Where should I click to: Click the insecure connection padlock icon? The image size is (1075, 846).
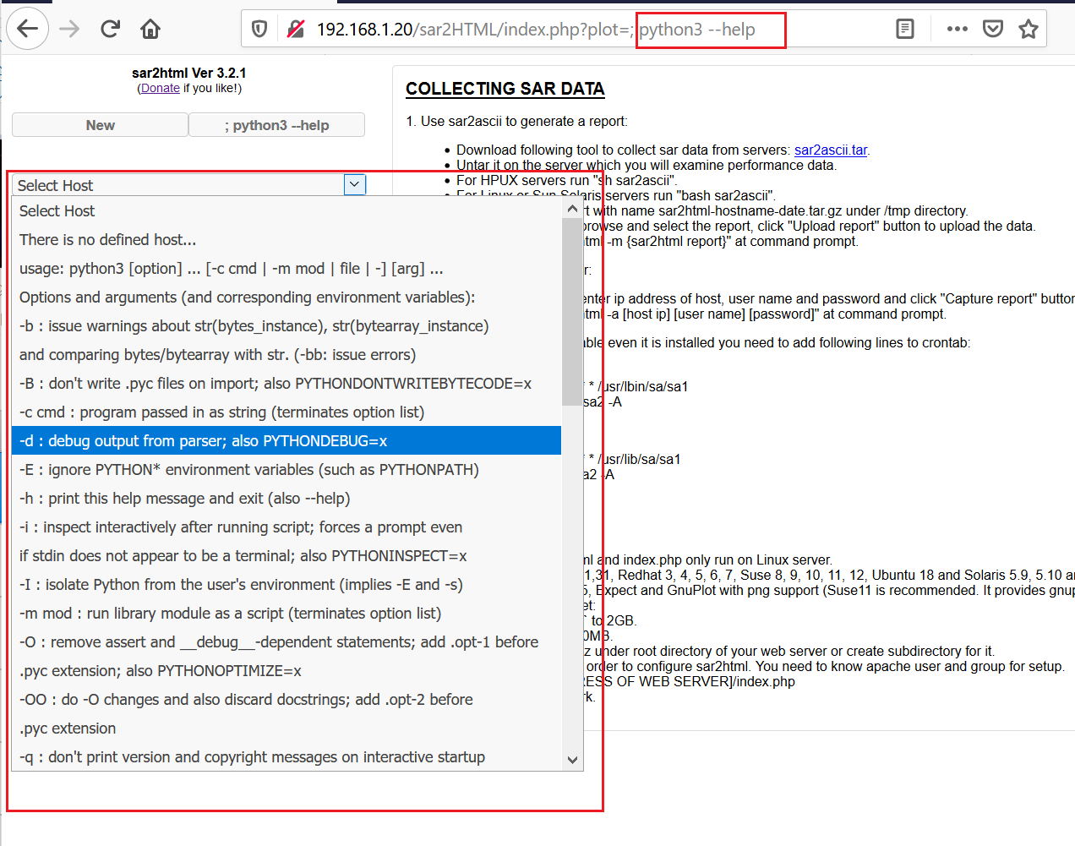(x=295, y=30)
